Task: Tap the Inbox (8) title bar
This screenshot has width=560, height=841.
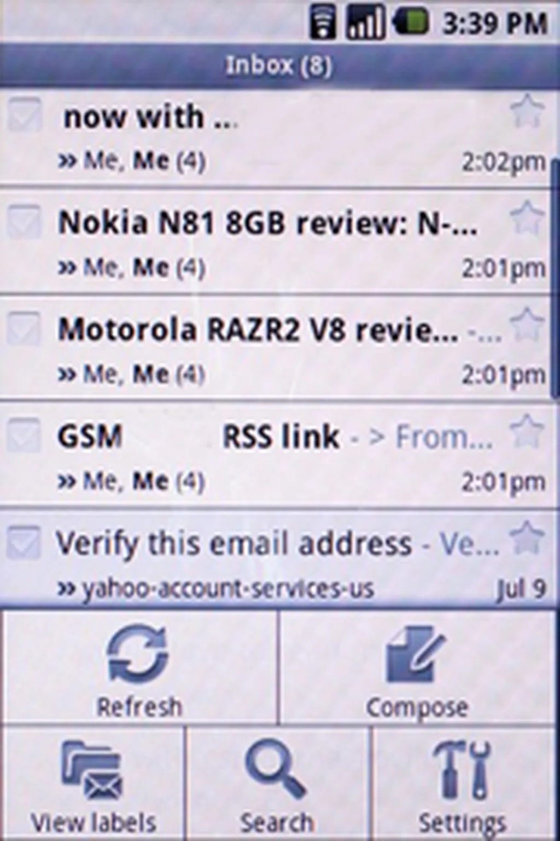Action: click(279, 66)
